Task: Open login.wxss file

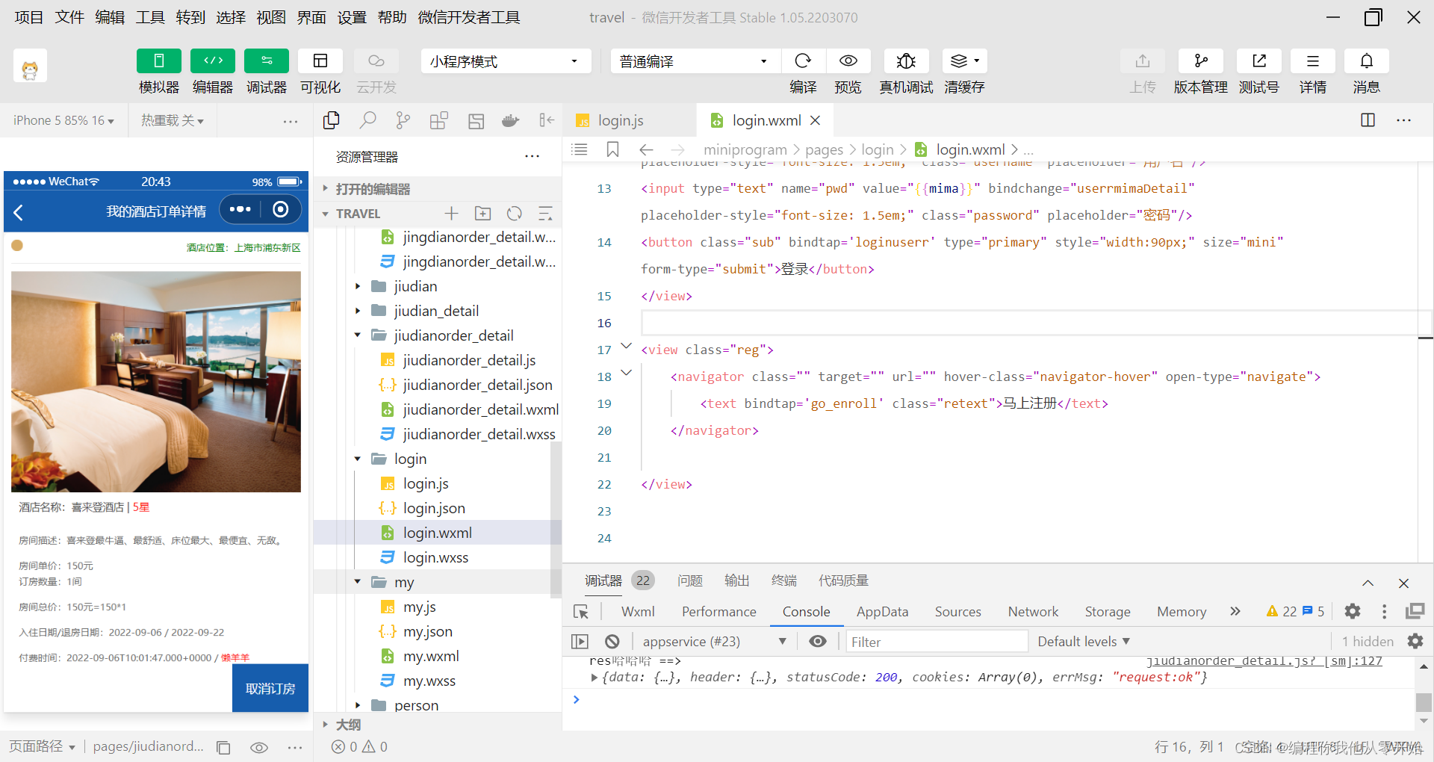Action: pyautogui.click(x=435, y=557)
